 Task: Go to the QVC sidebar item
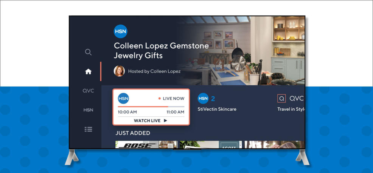pyautogui.click(x=88, y=91)
